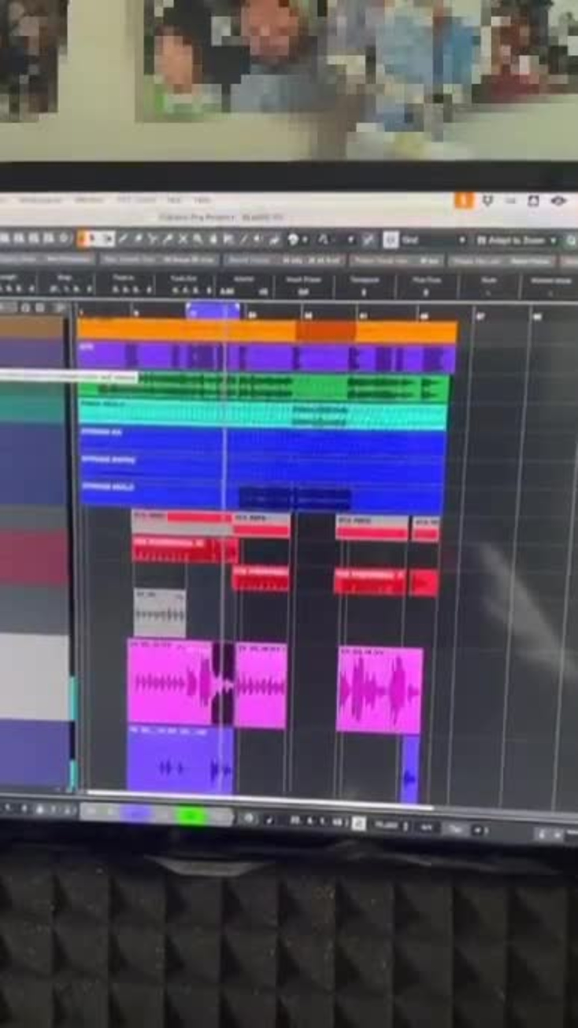Select the purple clip below the orange track
Viewport: 578px width, 1028px height.
click(267, 357)
